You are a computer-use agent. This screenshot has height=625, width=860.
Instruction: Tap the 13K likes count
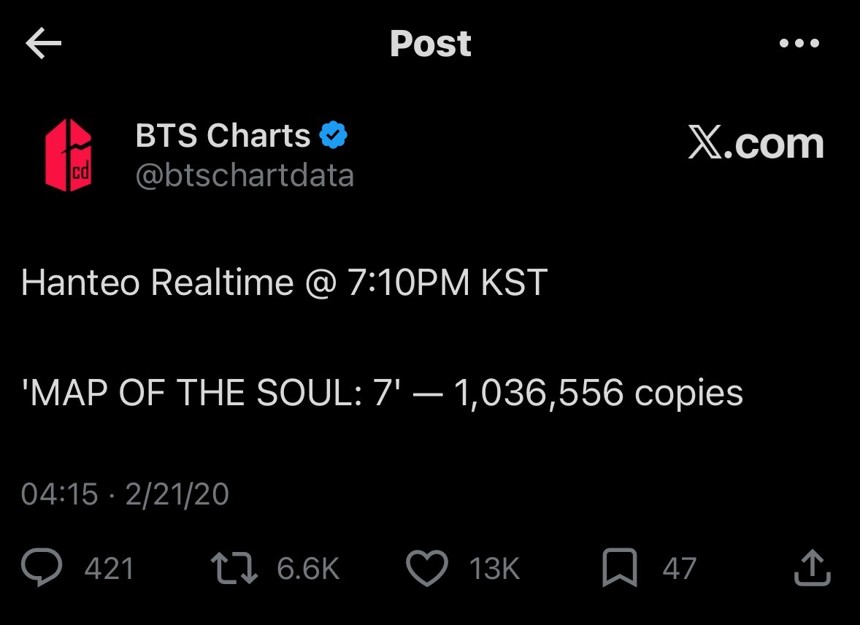(x=494, y=569)
